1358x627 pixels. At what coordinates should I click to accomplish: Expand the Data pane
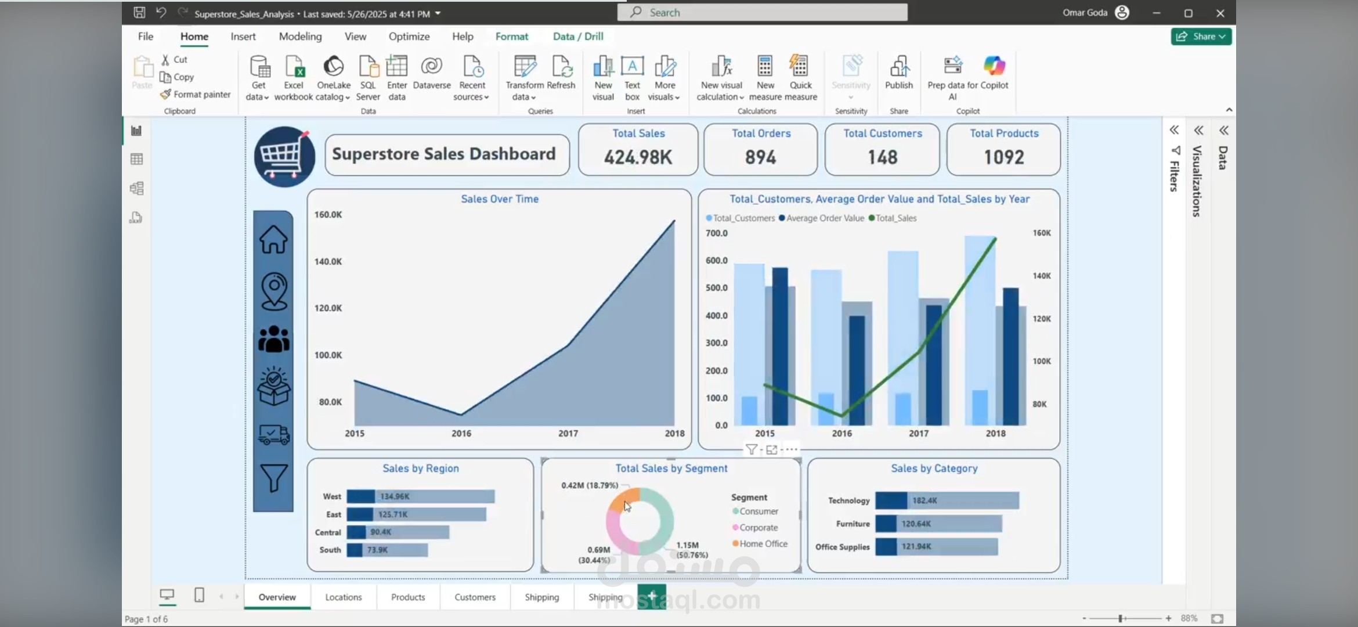[x=1224, y=130]
